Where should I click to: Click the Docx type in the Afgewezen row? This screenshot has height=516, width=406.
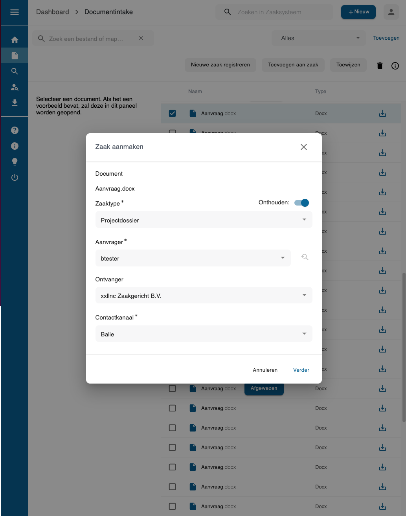321,389
